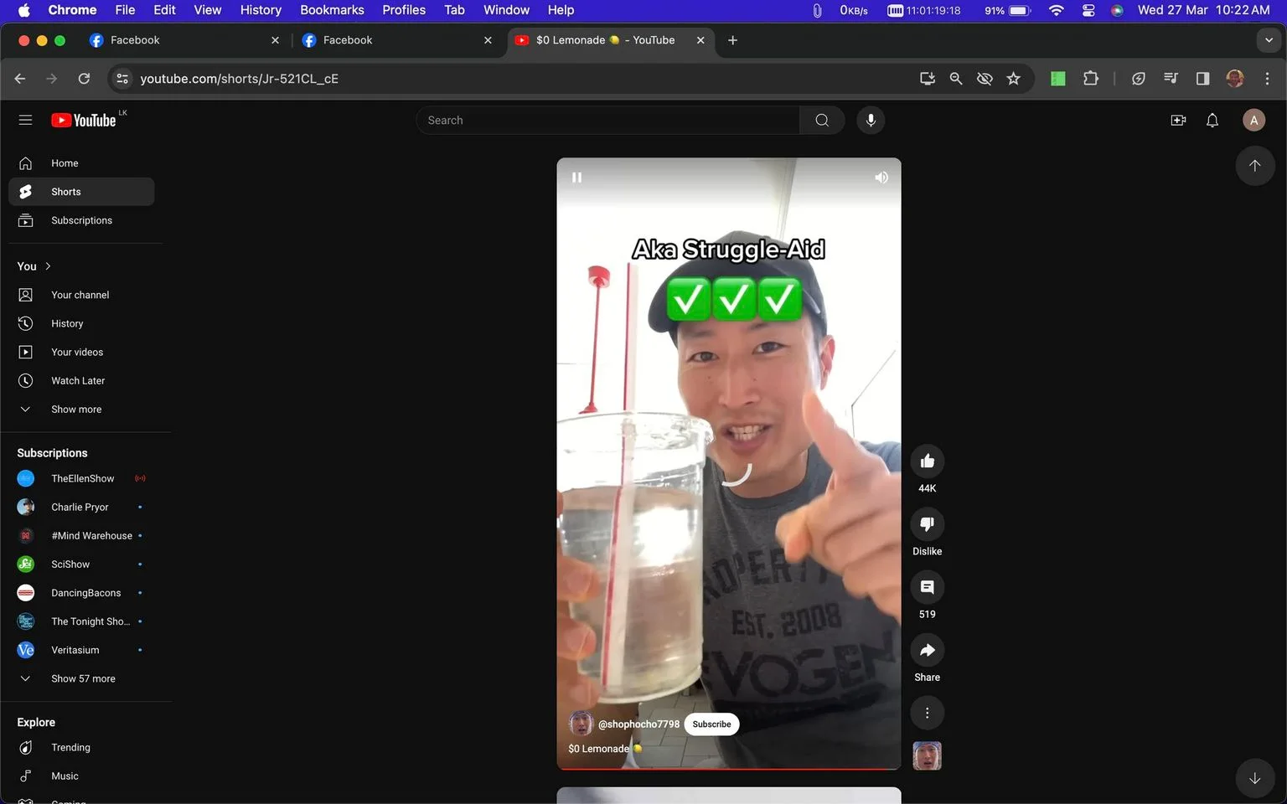Viewport: 1287px width, 804px height.
Task: Open the Bookmarks menu in menu bar
Action: pyautogui.click(x=332, y=10)
